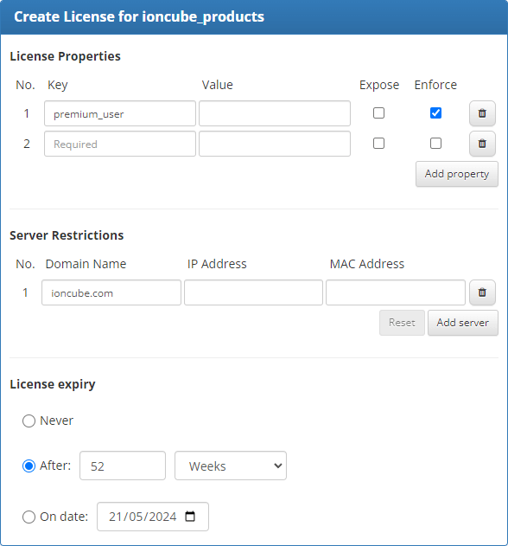Click the Required key field in row 2

coord(120,144)
